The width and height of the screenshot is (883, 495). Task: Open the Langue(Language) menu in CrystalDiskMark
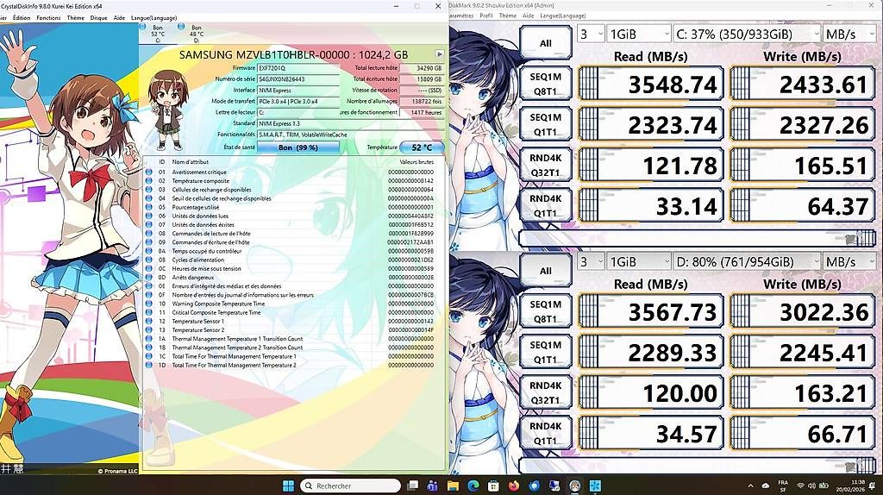563,16
